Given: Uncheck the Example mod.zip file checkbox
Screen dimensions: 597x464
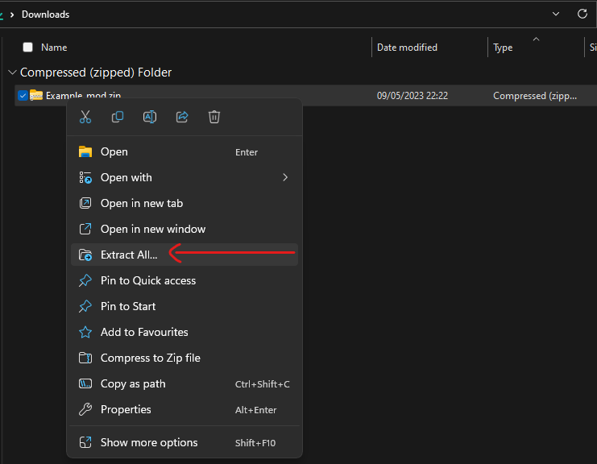Looking at the screenshot, I should pos(23,96).
